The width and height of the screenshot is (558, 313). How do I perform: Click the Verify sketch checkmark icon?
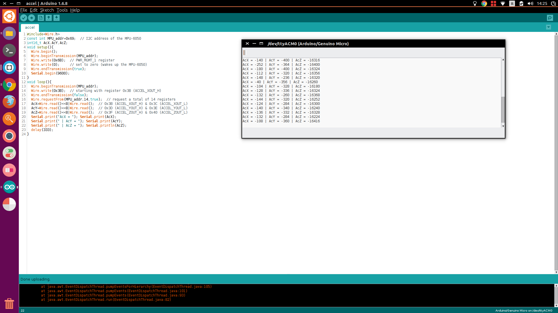[x=24, y=18]
